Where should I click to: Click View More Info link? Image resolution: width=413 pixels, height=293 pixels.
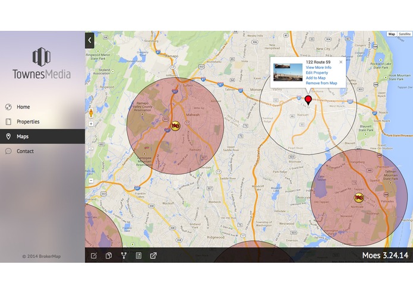click(319, 68)
